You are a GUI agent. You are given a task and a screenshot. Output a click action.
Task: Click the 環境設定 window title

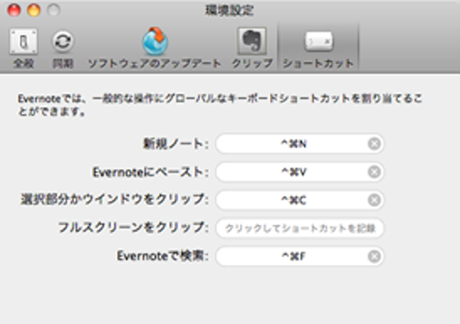pos(229,11)
